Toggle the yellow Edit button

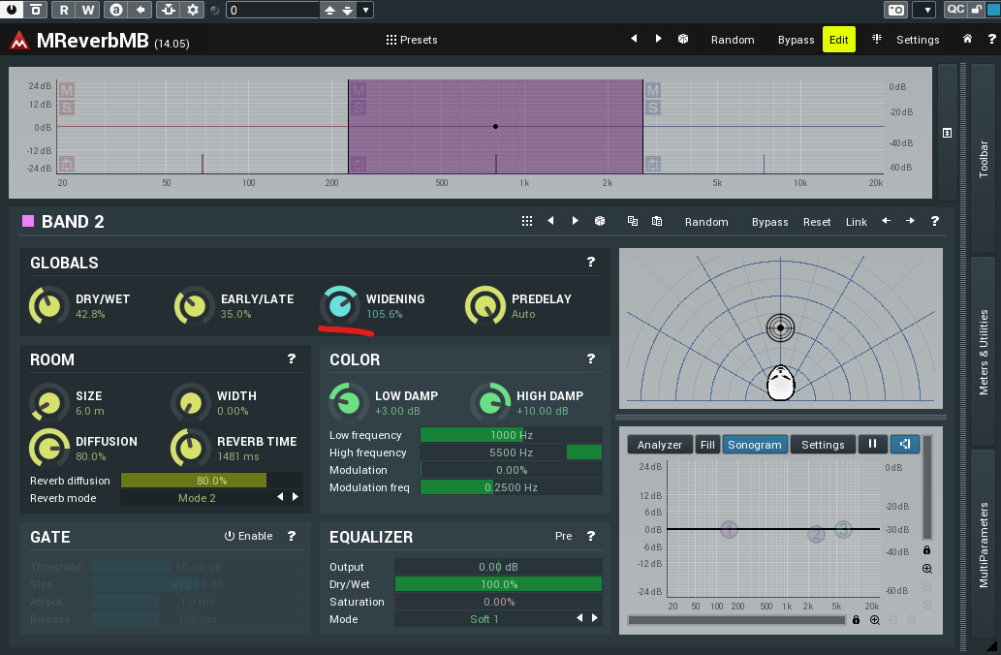(x=838, y=40)
